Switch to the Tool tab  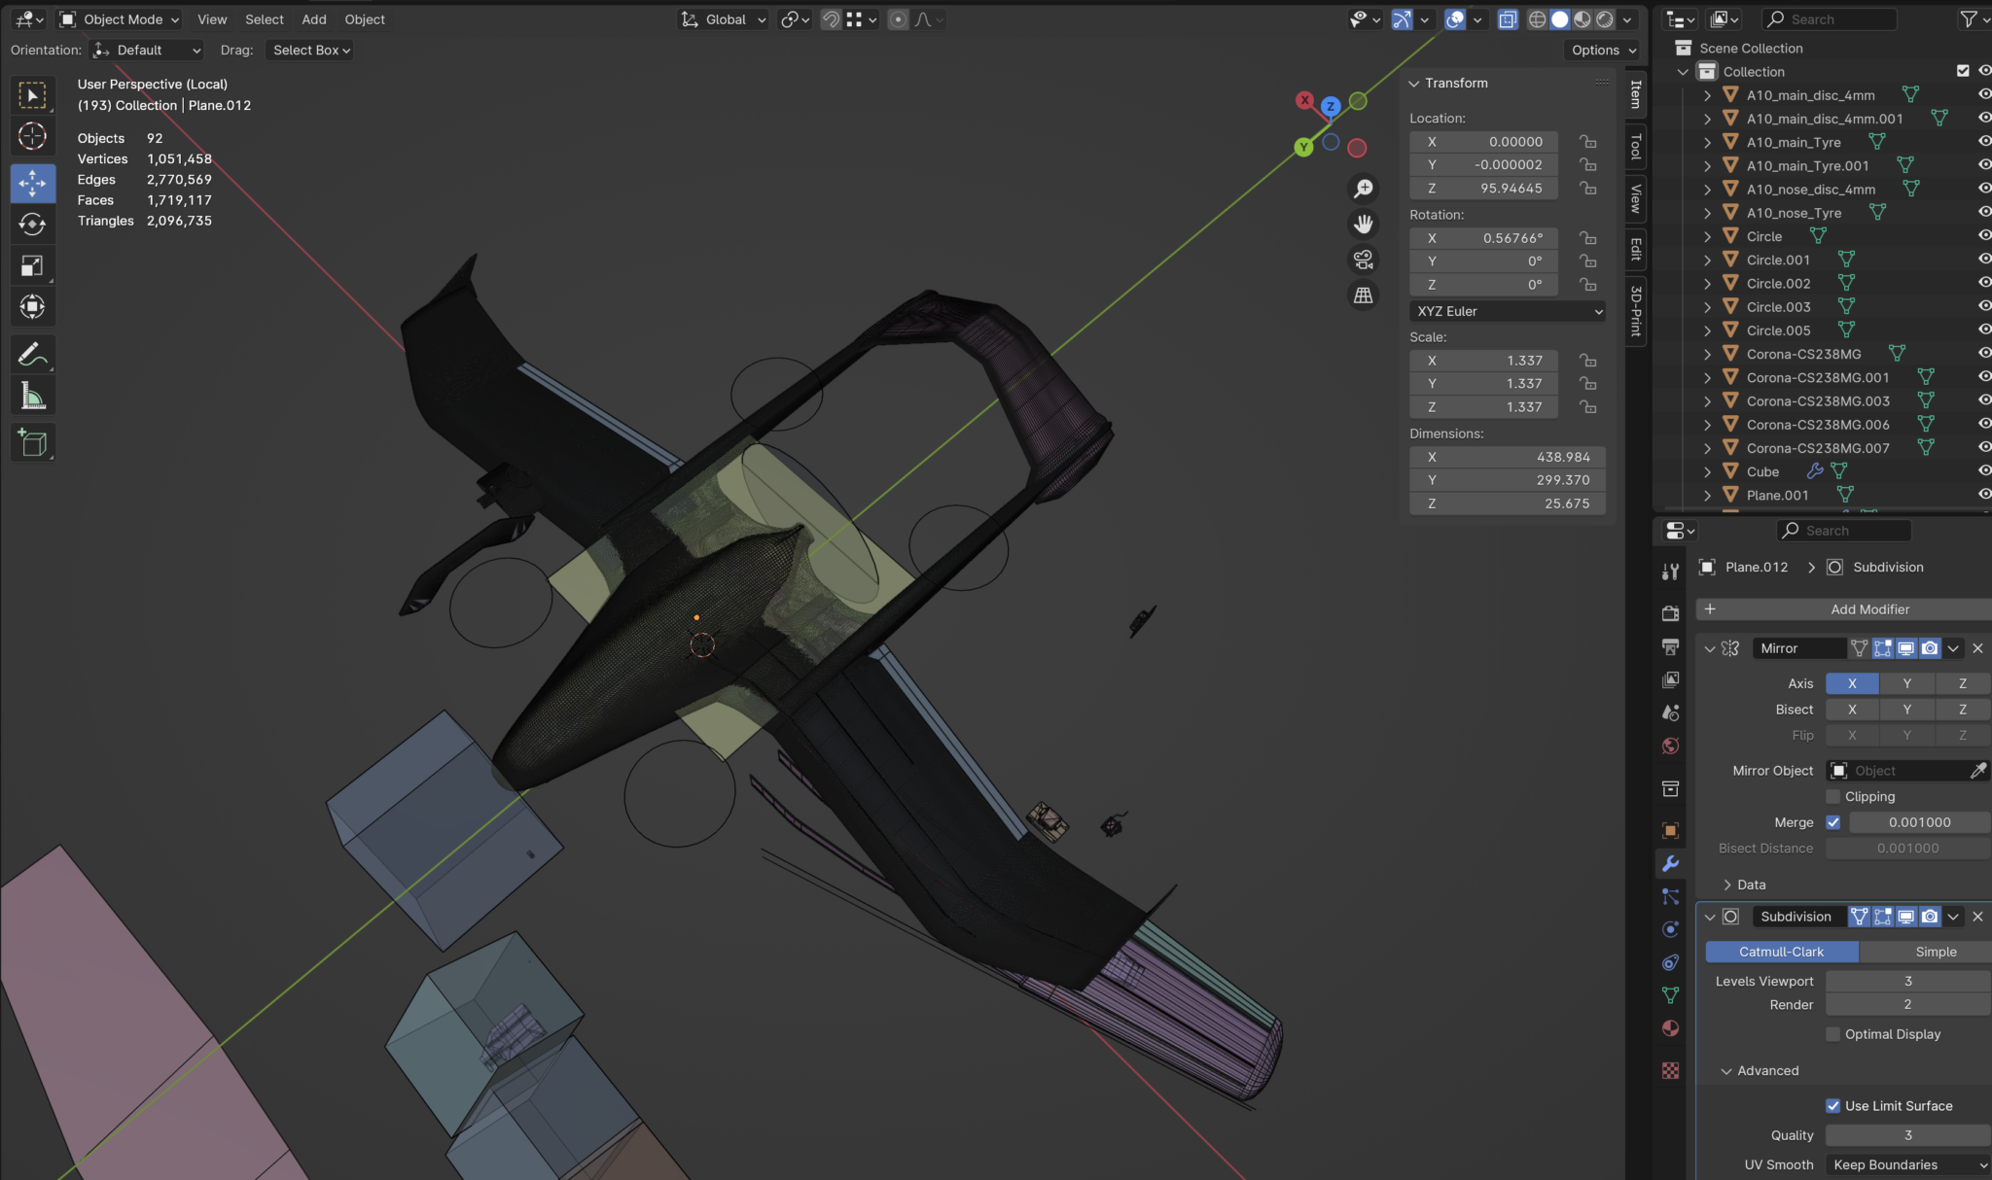(1636, 146)
